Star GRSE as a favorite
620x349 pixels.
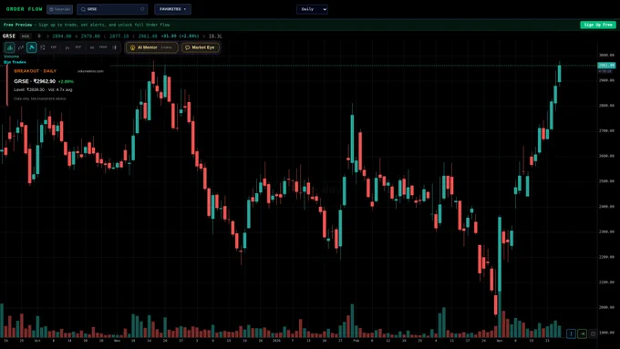click(142, 9)
